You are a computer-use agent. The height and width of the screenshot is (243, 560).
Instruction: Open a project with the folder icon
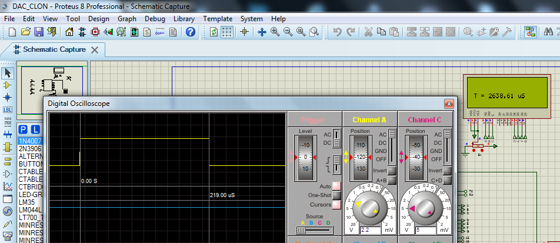point(25,32)
